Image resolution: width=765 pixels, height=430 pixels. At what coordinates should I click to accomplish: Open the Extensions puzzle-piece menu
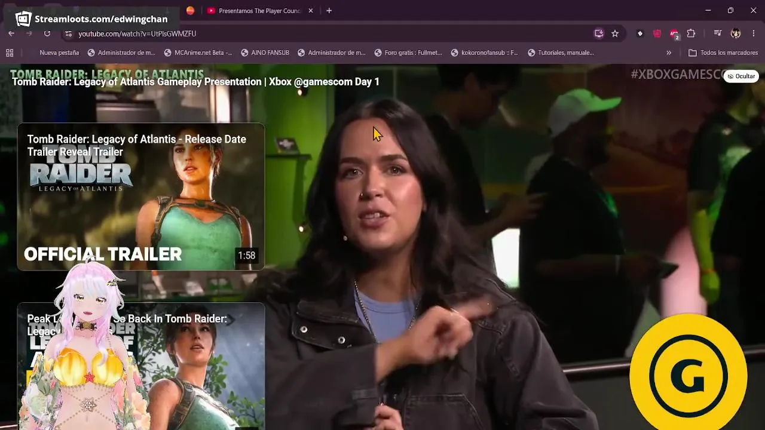(x=691, y=33)
